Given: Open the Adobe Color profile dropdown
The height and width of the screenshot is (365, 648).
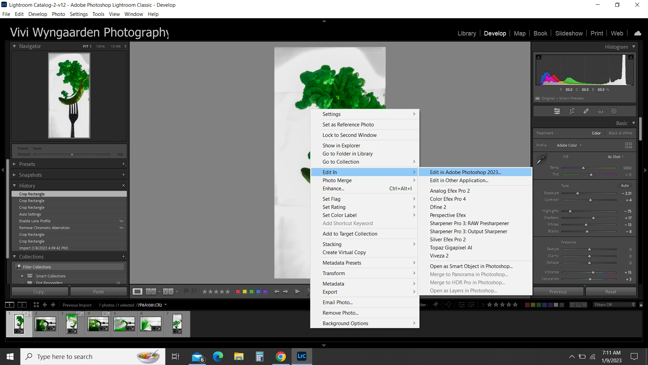Looking at the screenshot, I should 569,145.
